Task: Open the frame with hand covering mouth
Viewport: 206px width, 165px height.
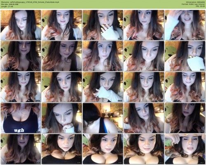Action: (x=103, y=25)
